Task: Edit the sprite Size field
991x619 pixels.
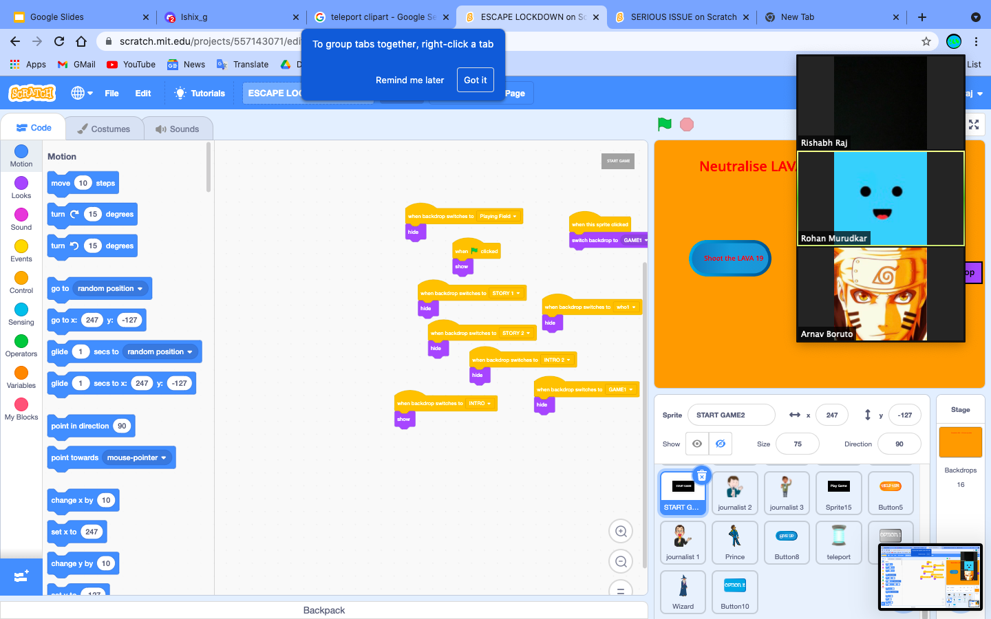Action: pos(797,444)
